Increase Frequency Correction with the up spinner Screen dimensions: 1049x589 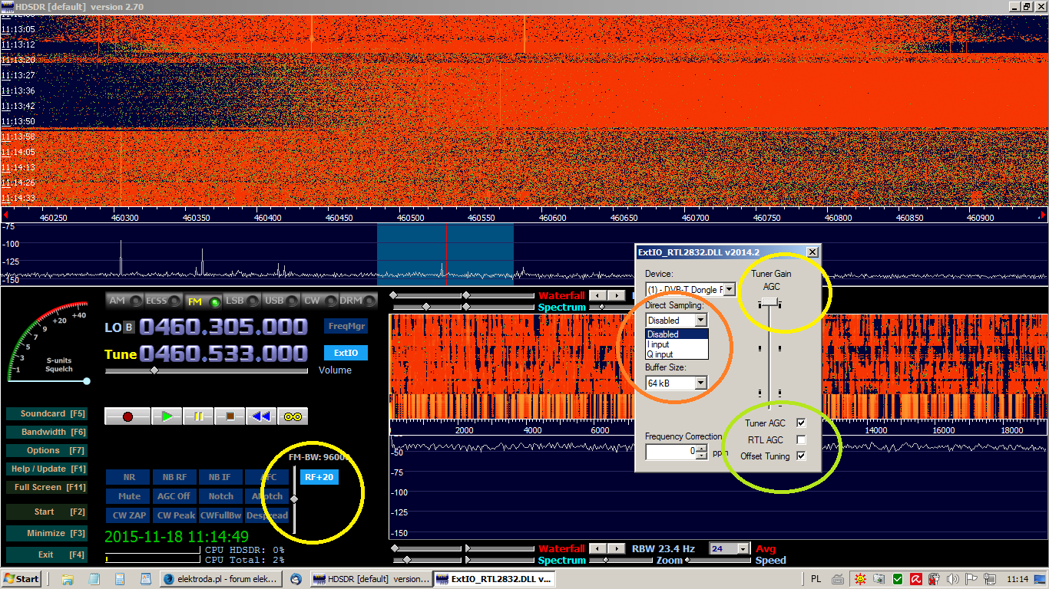tap(701, 449)
